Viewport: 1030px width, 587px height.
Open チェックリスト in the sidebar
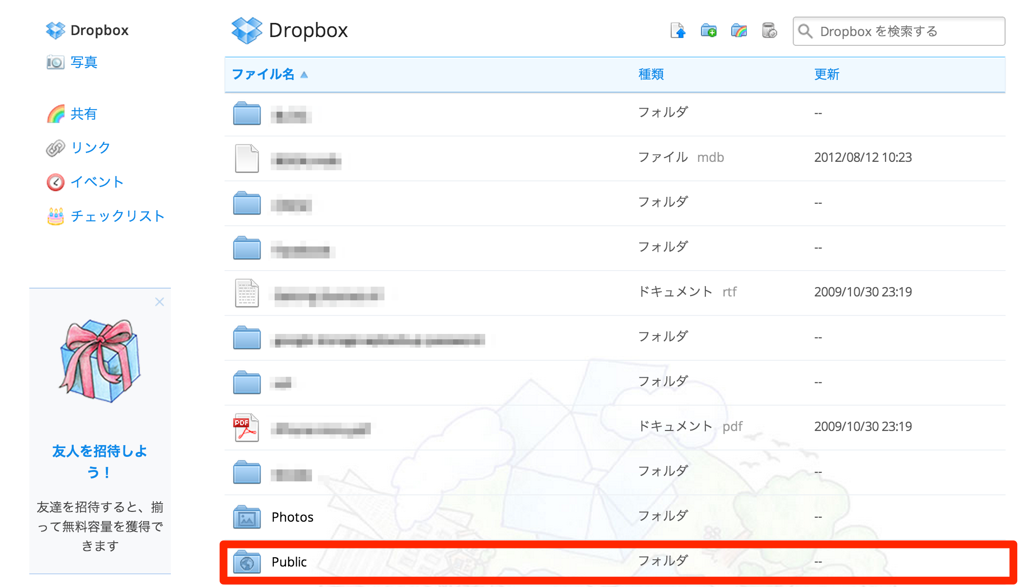pyautogui.click(x=117, y=216)
